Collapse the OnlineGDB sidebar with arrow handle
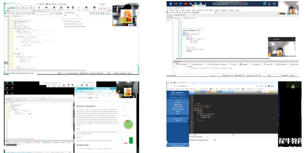This screenshot has width=305, height=153. tap(188, 121)
